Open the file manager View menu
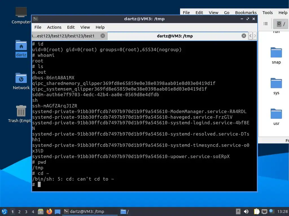The image size is (289, 216). 213,12
